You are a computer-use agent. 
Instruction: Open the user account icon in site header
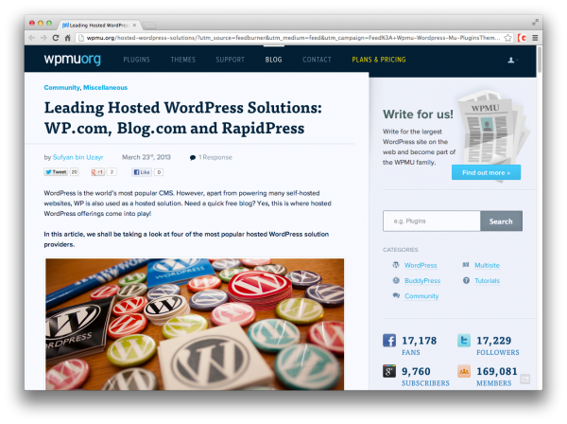point(511,61)
